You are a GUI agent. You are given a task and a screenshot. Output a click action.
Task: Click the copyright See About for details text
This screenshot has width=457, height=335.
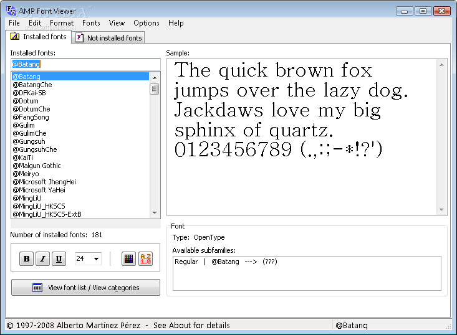118,325
